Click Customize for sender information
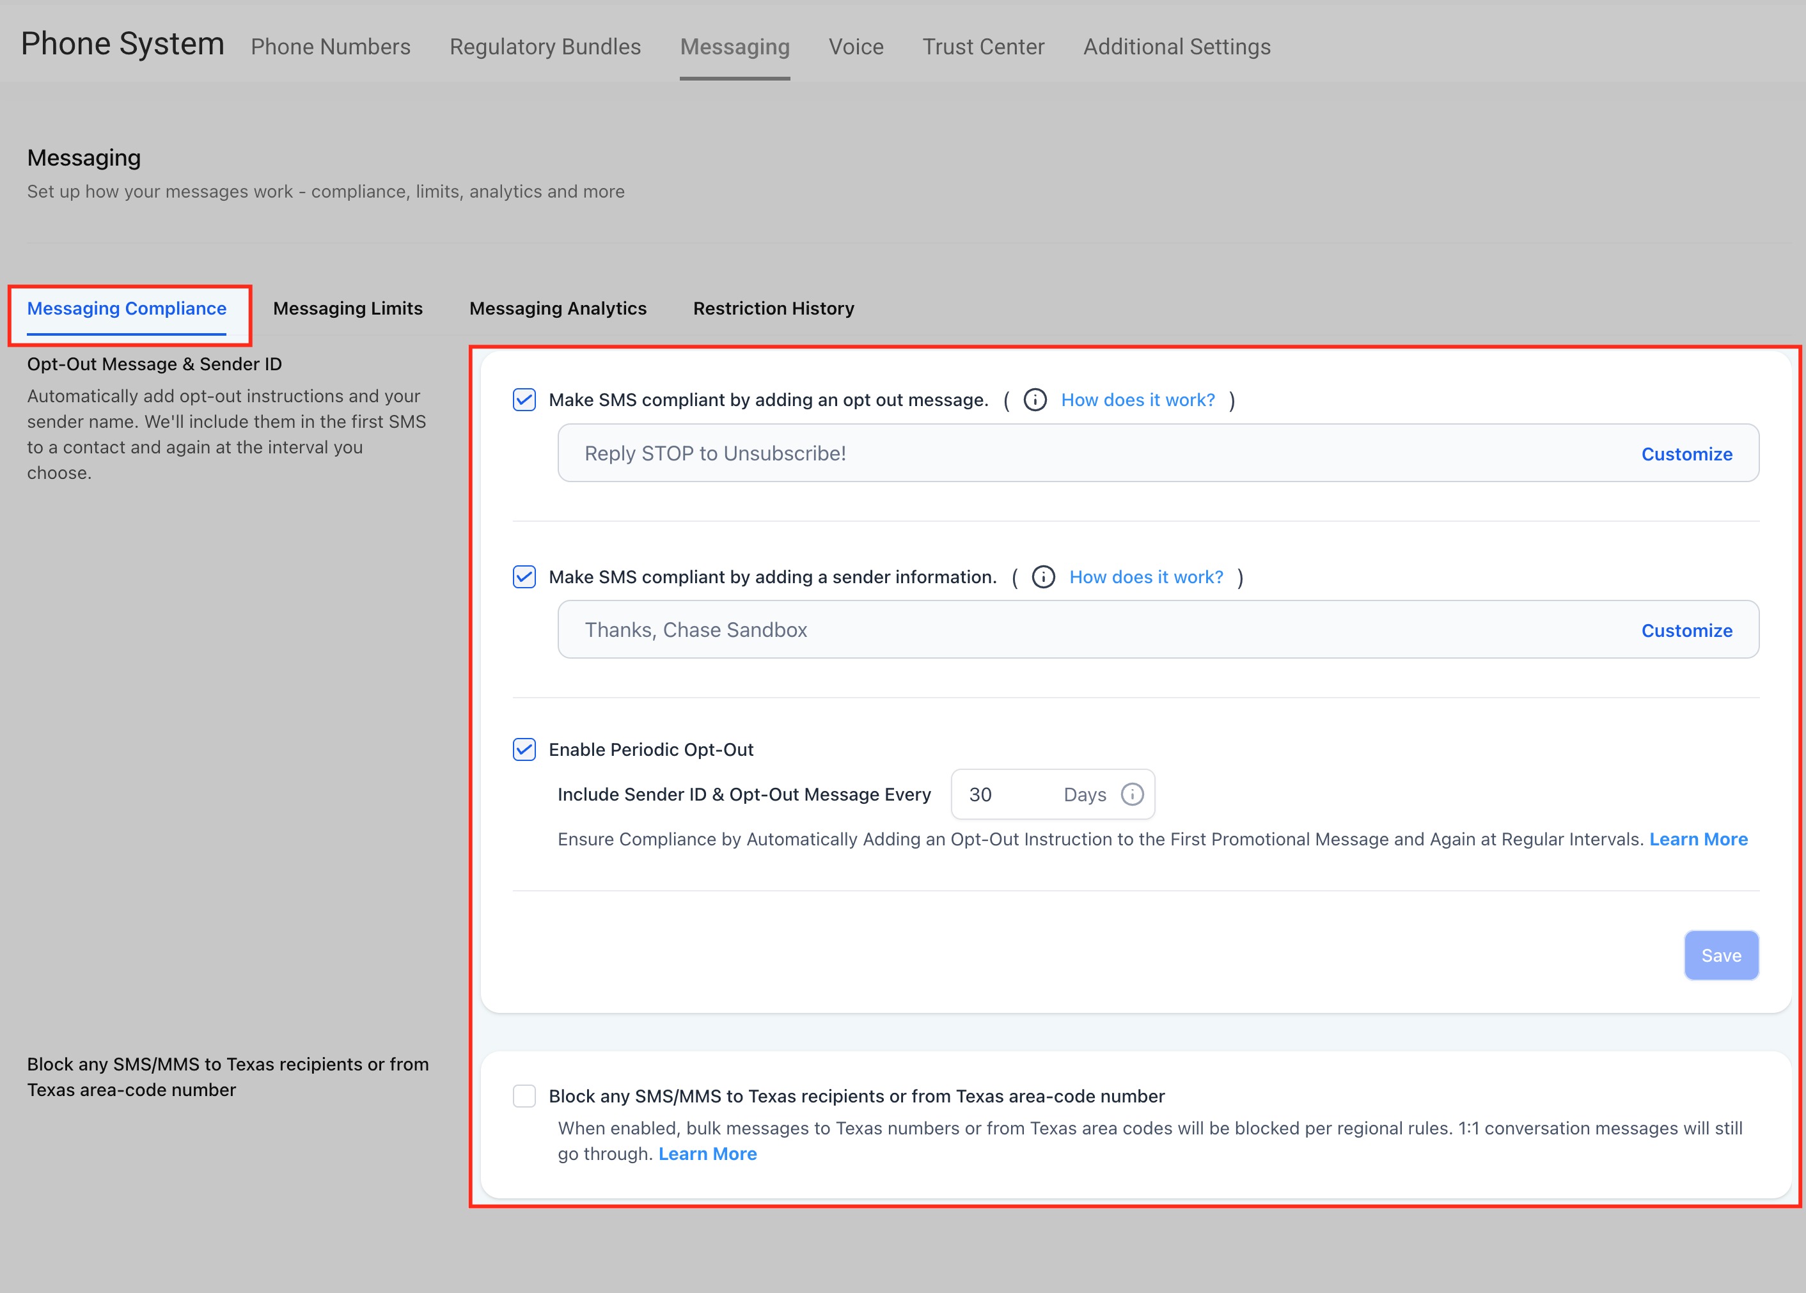Screen dimensions: 1806x1293 point(1686,631)
